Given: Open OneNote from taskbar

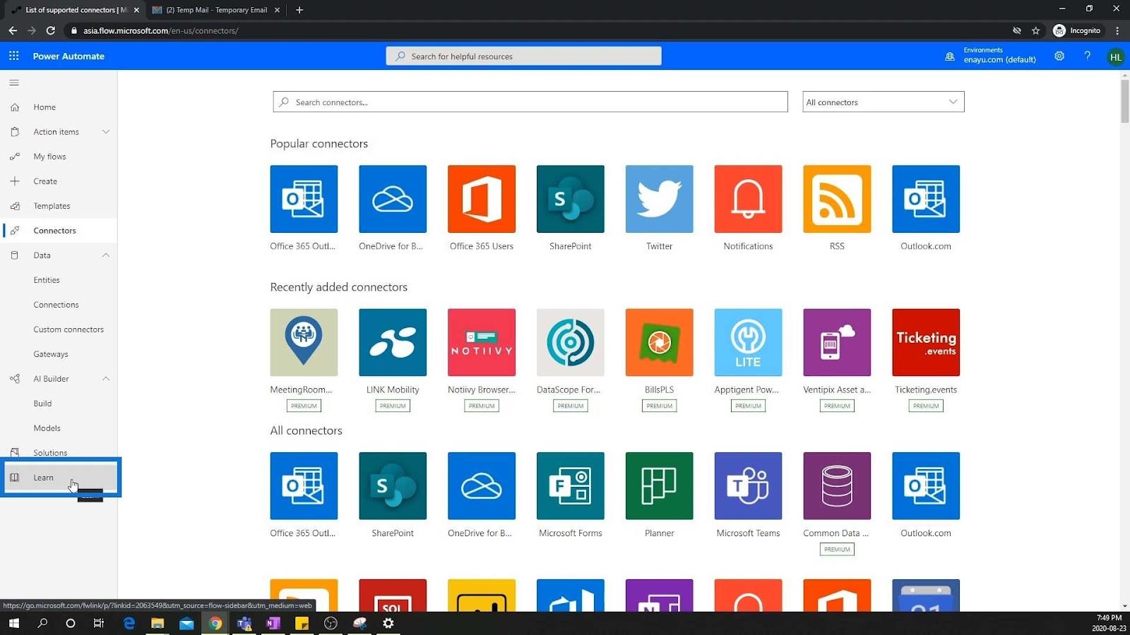Looking at the screenshot, I should point(273,623).
